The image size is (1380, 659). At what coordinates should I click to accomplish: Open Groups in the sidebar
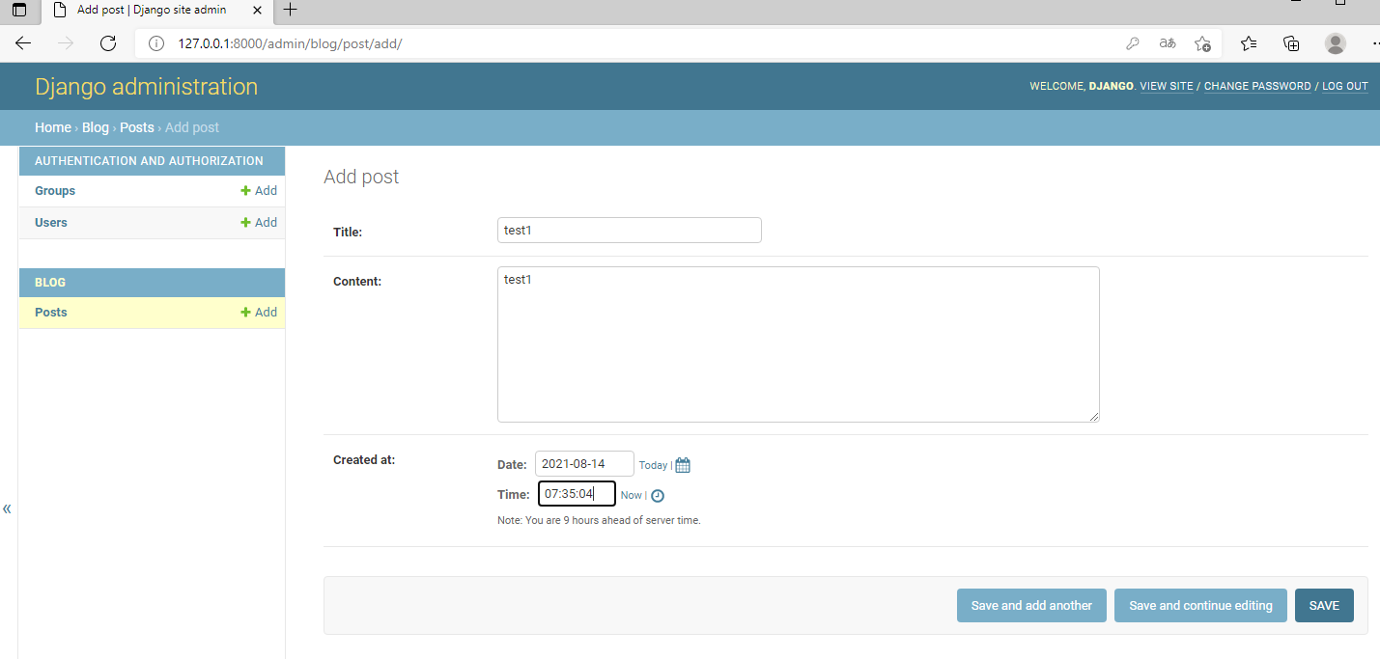[x=55, y=191]
